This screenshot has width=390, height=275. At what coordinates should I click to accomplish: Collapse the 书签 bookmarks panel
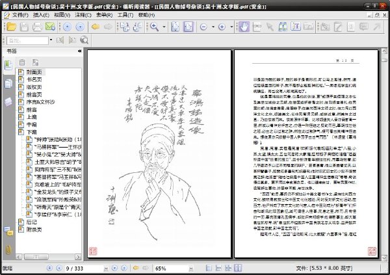pos(79,51)
